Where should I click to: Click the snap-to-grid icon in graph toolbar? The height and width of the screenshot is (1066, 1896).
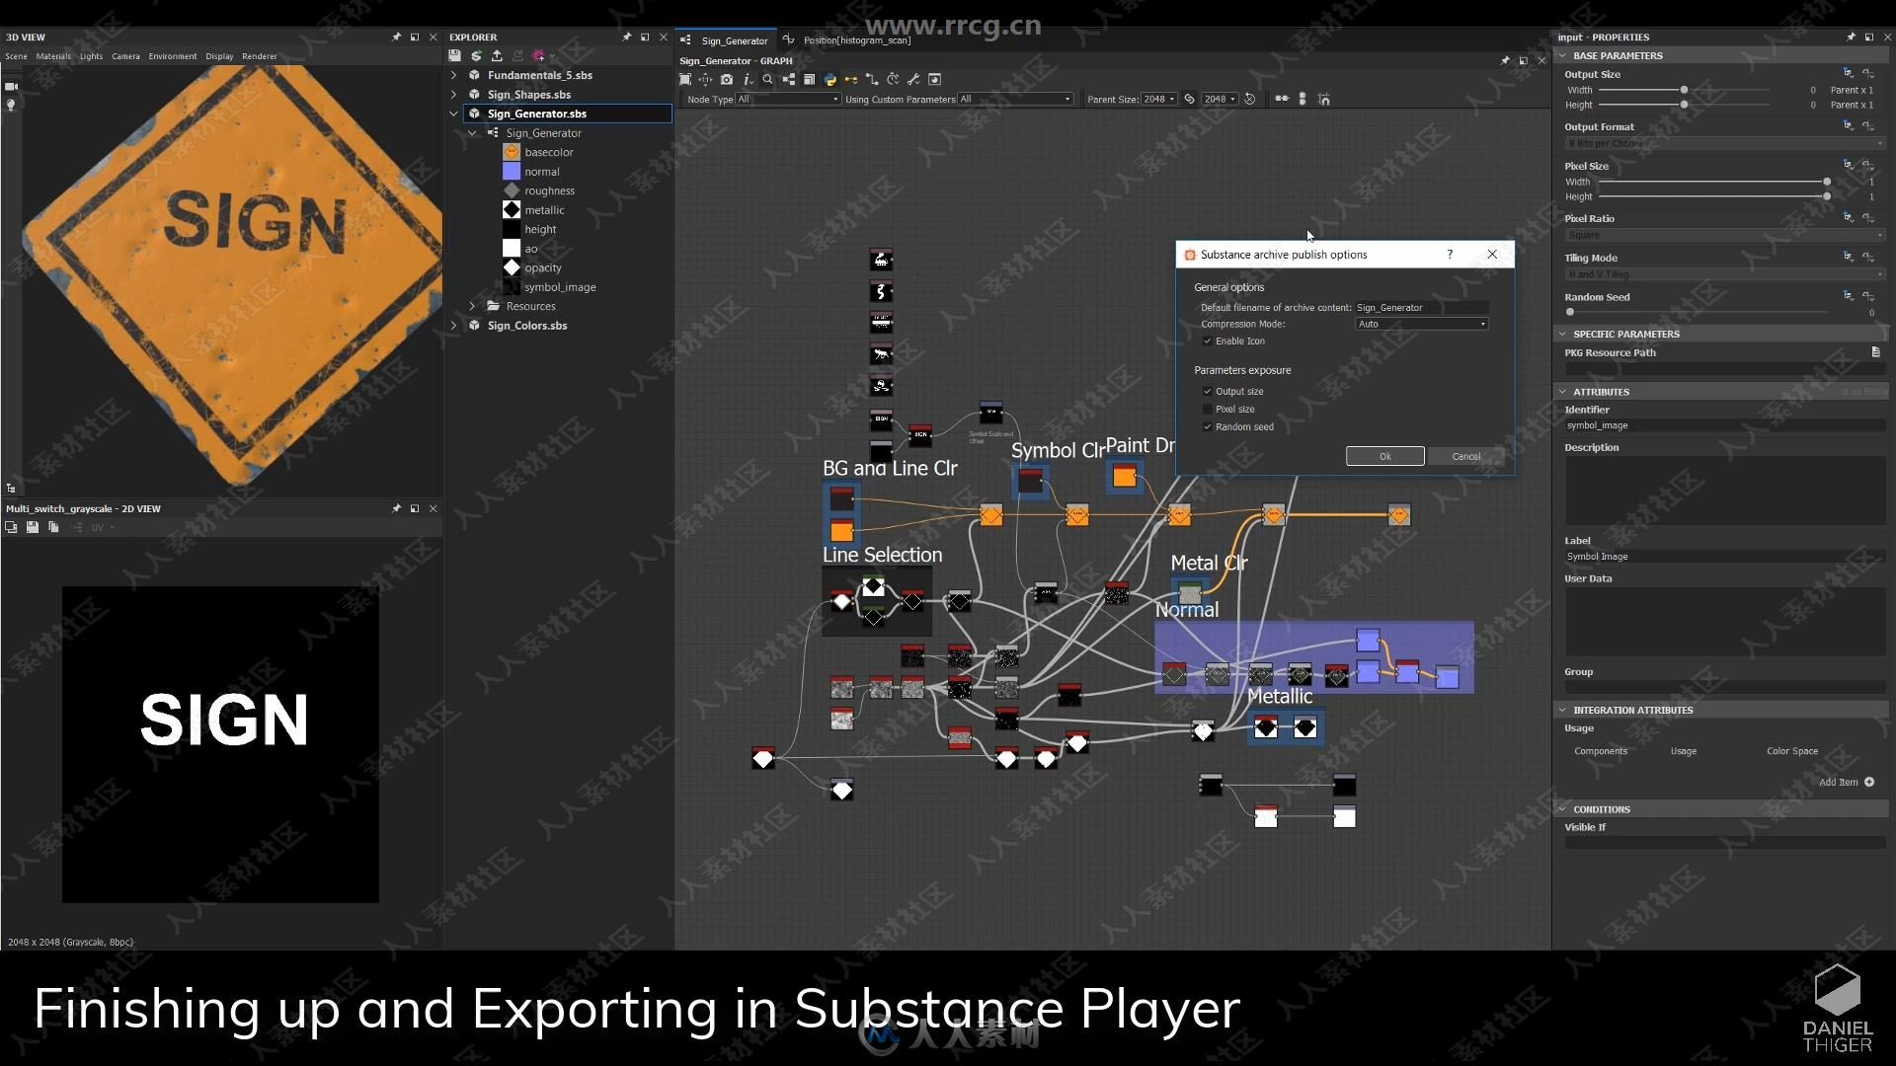pos(1324,99)
